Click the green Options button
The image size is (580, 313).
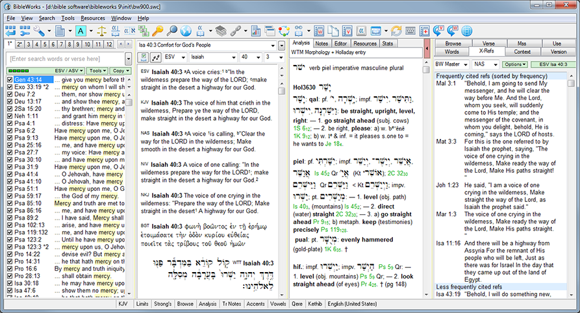point(515,64)
